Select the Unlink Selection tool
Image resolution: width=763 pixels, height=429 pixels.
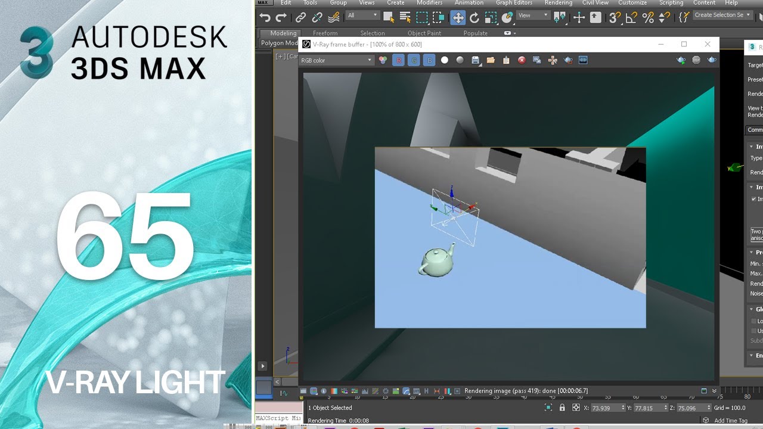(317, 17)
